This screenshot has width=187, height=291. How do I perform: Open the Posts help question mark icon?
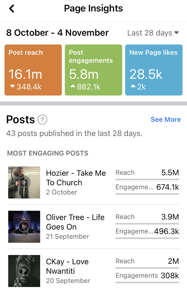42,120
